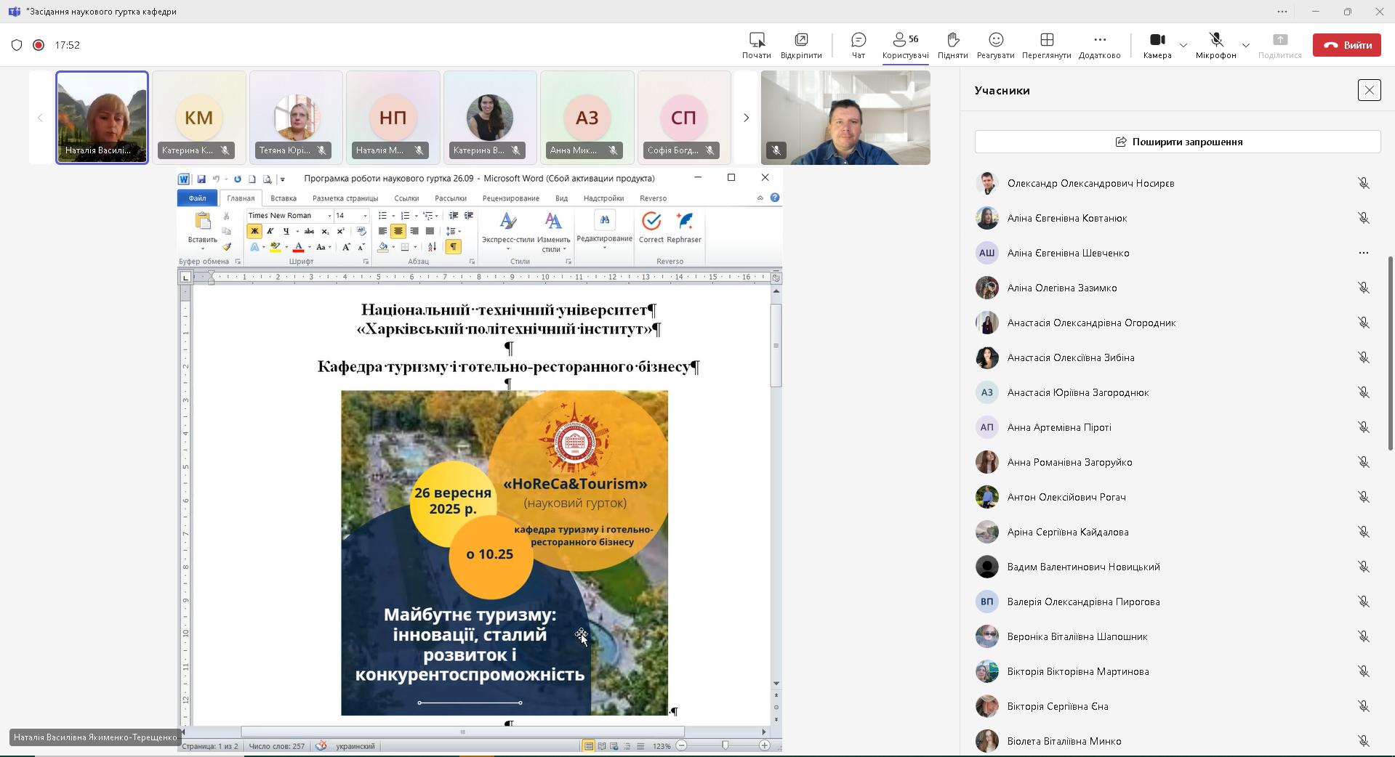Open the Customize Quick Access Toolbar arrow
Image resolution: width=1395 pixels, height=757 pixels.
283,179
